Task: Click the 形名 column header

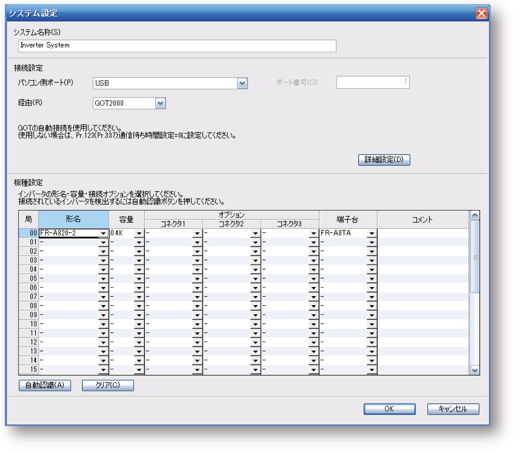Action: pyautogui.click(x=73, y=219)
